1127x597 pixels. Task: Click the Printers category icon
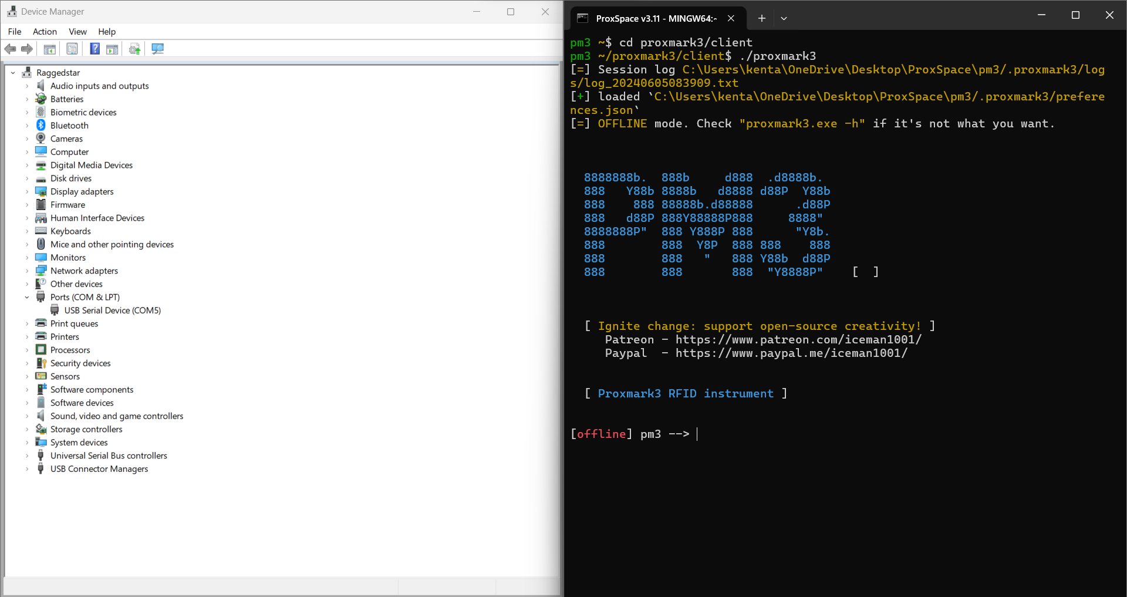pos(41,336)
